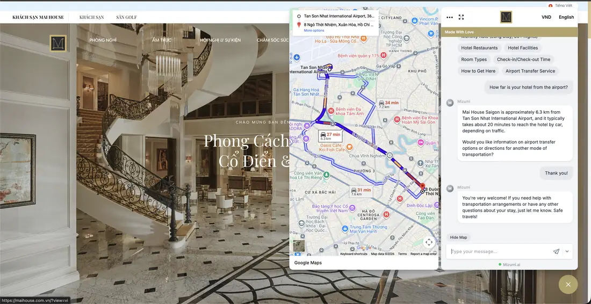
Task: Choose the Room Types quick reply
Action: coord(474,60)
